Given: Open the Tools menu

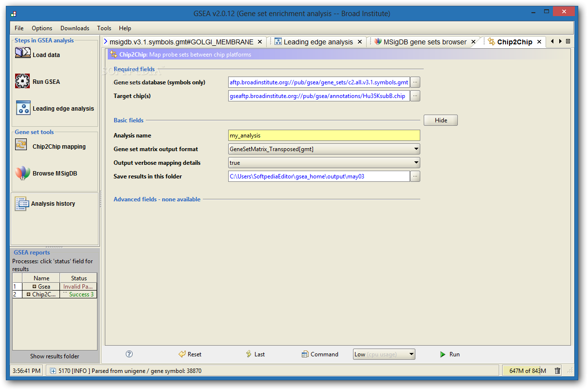Looking at the screenshot, I should click(104, 28).
